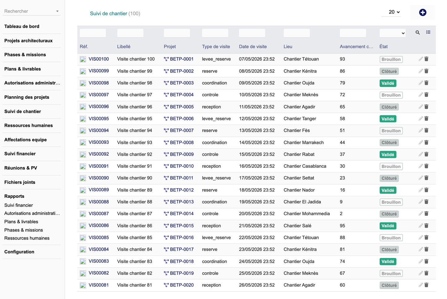Edit visit VIS00095 with pencil icon
This screenshot has width=447, height=299.
pos(421,119)
